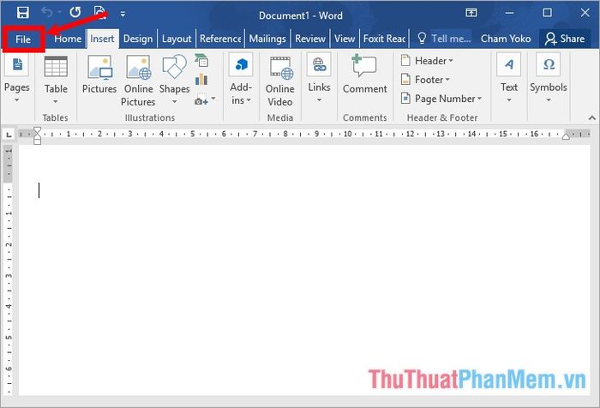Click the right indent marker on ruler
Viewport: 600px width, 408px height.
(x=566, y=135)
